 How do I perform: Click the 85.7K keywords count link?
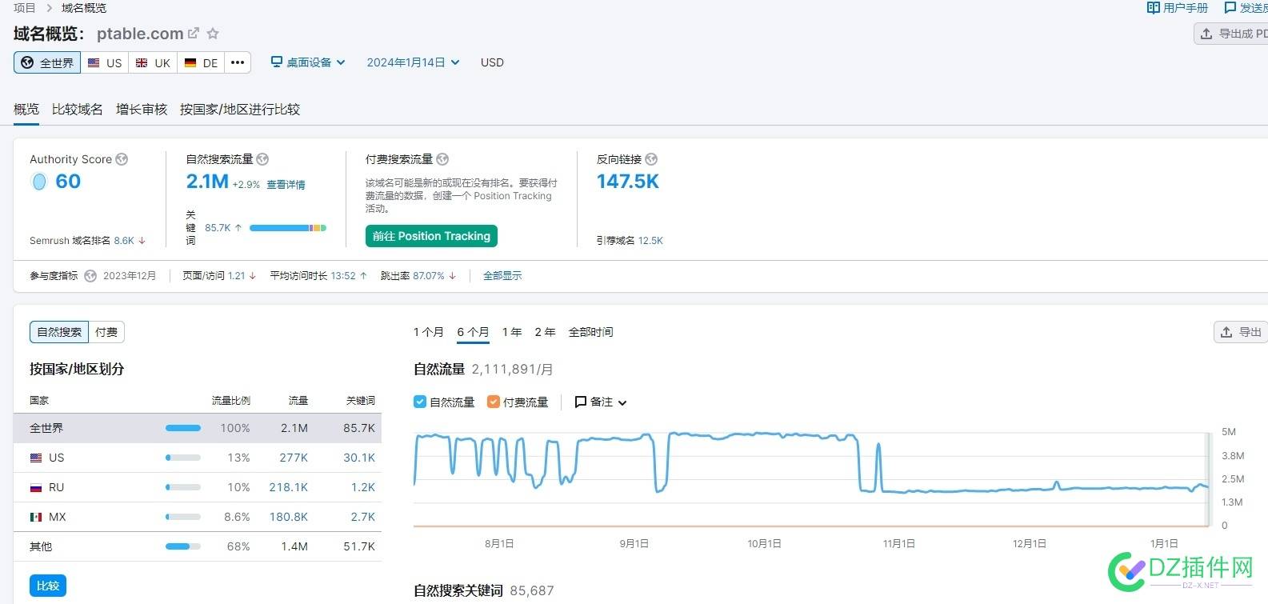pos(218,228)
